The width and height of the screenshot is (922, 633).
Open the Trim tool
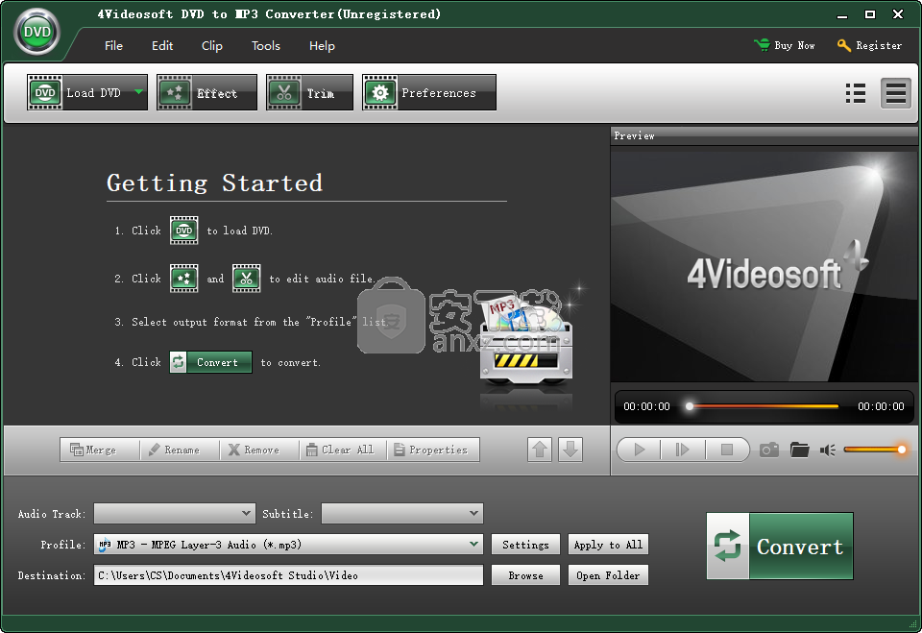point(310,92)
